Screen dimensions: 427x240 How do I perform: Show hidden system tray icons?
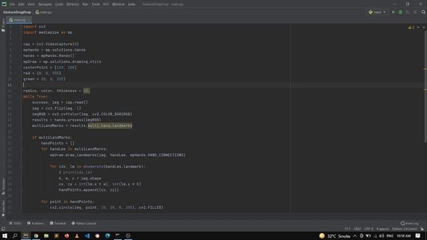coord(355,235)
